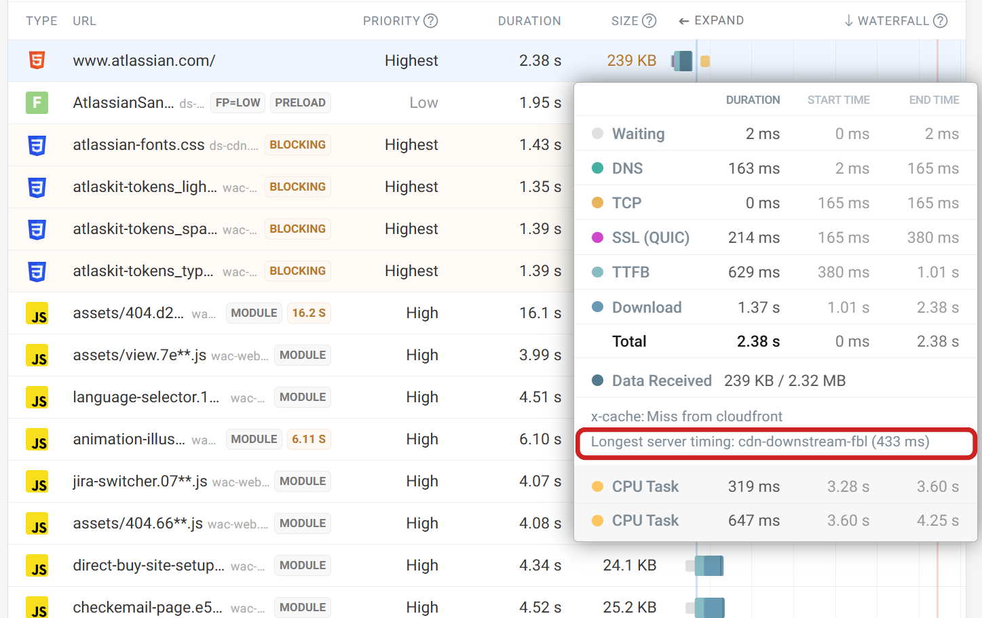Click the JS icon for assets/view.7e**.js
982x618 pixels.
coord(37,355)
